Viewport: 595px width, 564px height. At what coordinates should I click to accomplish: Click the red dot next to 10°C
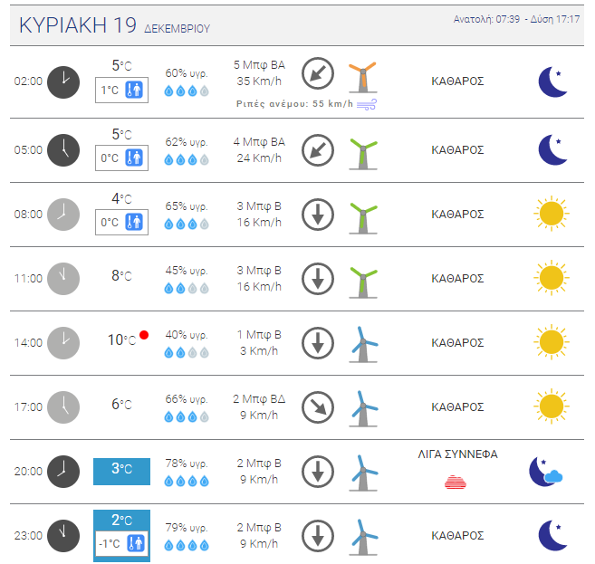click(144, 335)
